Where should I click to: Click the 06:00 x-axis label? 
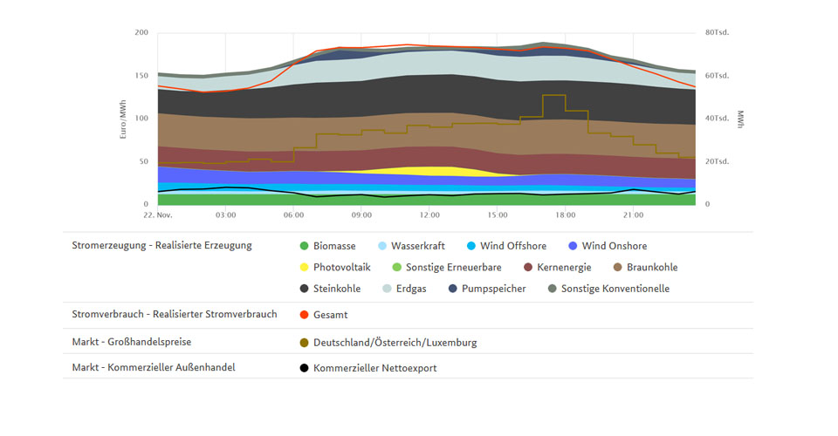[x=293, y=215]
